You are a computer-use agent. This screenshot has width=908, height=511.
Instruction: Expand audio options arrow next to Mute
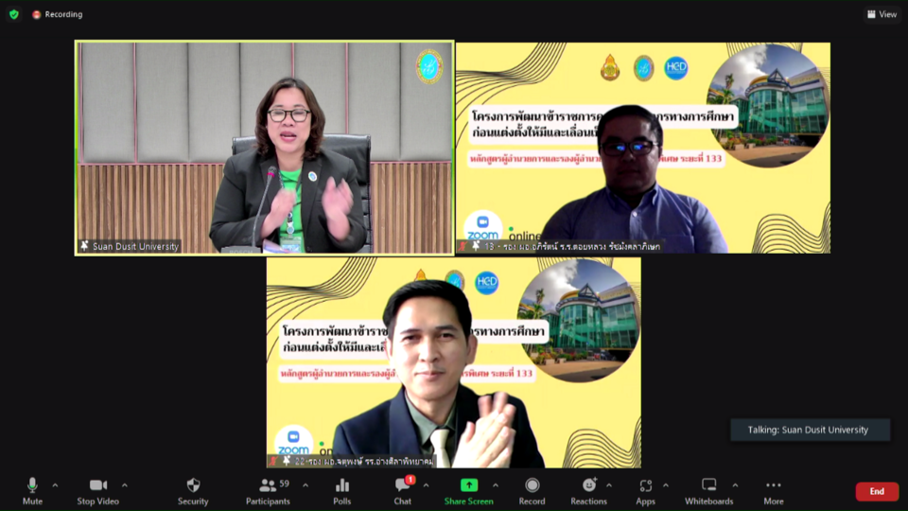tap(55, 485)
